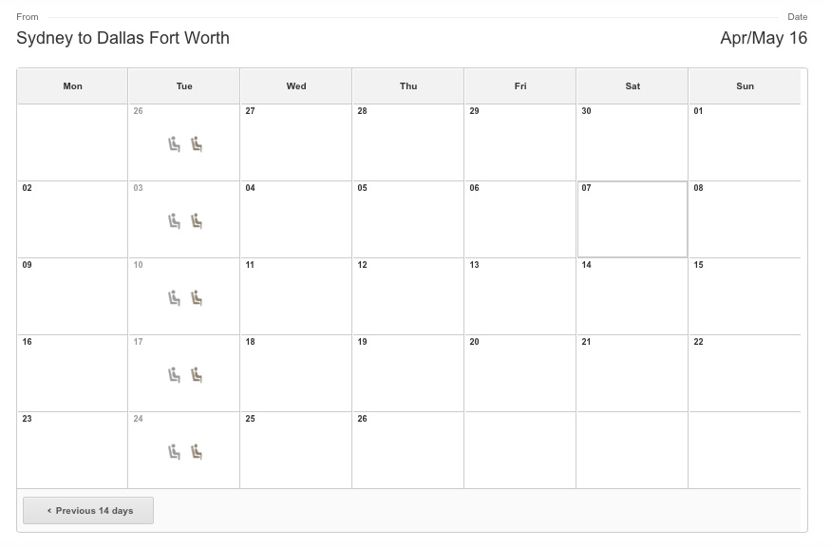Pick the brown seat icon on Tuesday 17

point(197,375)
